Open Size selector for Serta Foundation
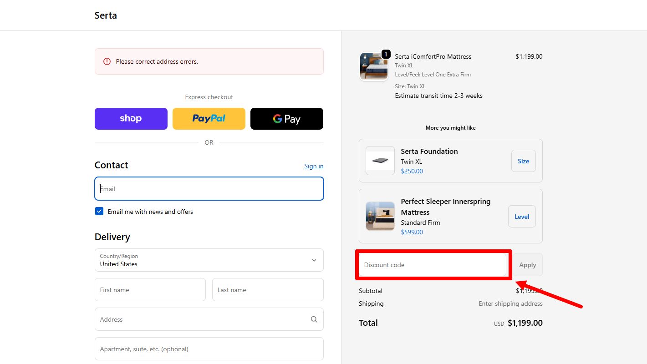This screenshot has height=364, width=647. [524, 161]
